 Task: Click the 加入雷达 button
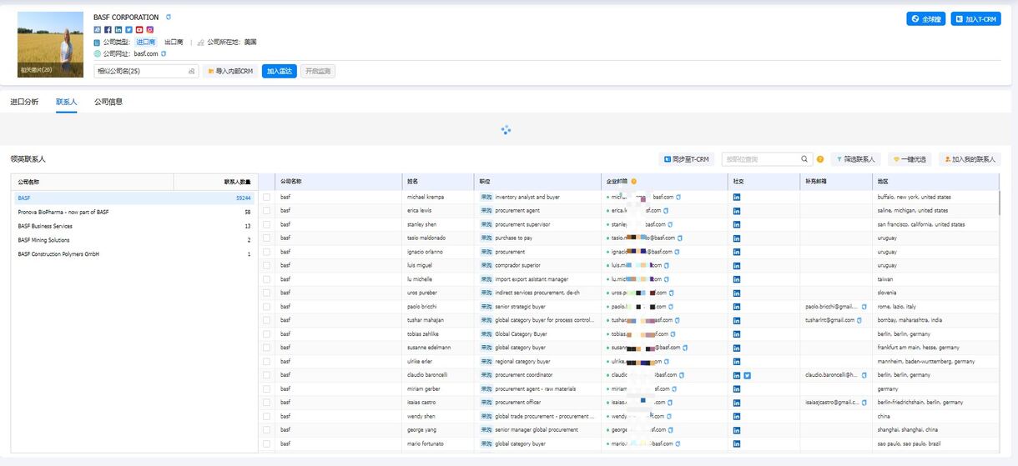pos(280,71)
